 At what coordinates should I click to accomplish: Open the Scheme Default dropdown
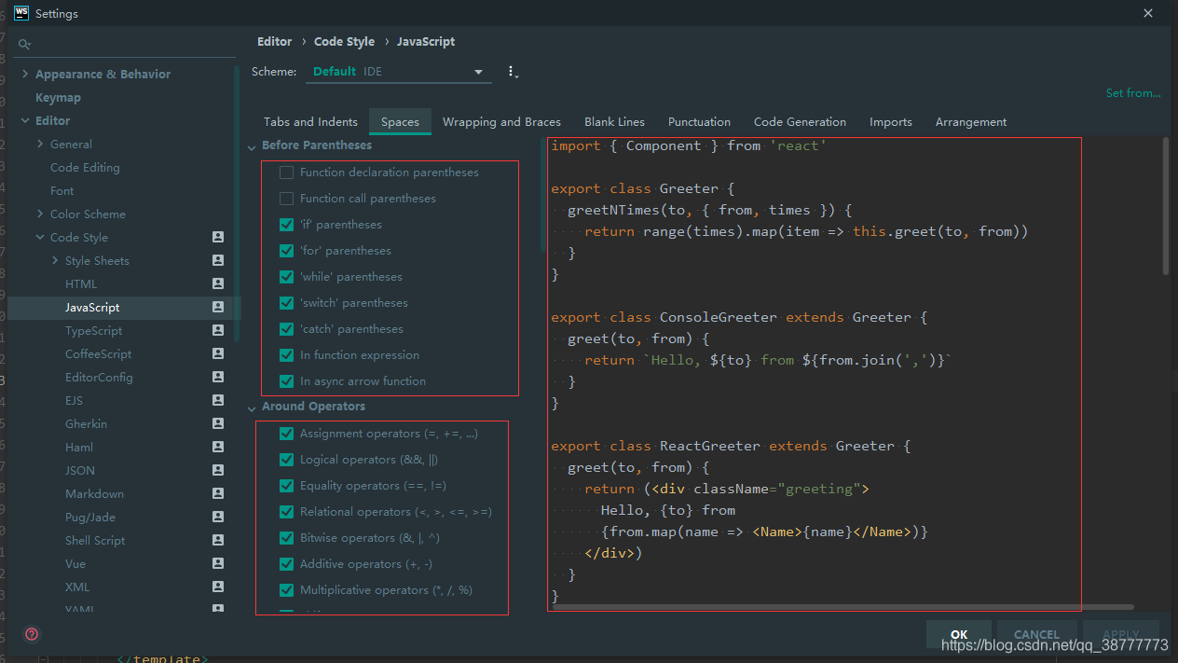tap(399, 72)
